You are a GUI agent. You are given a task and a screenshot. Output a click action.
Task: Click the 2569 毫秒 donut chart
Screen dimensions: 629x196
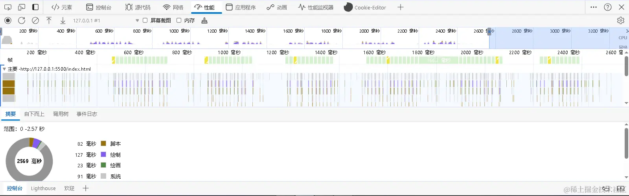(x=29, y=161)
